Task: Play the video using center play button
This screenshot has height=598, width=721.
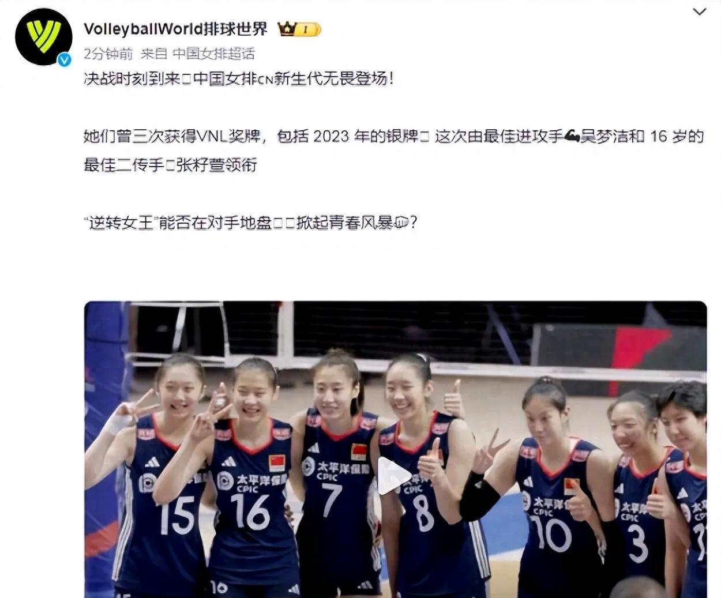Action: point(394,475)
